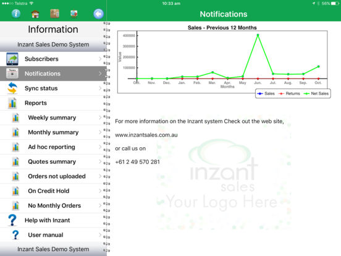The image size is (341, 256).
Task: Tap the chevron beside No Monthly Orders
Action: coord(100,205)
